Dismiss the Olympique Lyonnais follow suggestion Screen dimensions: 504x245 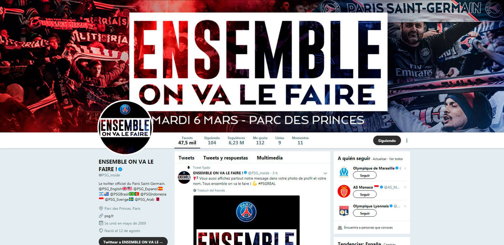405,206
